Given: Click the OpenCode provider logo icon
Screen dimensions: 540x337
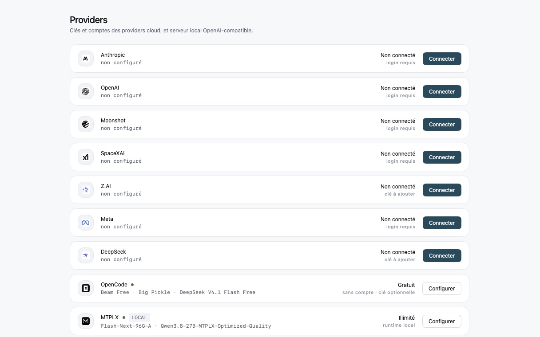Looking at the screenshot, I should (86, 288).
